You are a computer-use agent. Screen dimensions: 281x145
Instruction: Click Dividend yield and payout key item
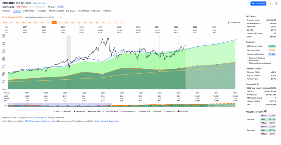point(258,63)
